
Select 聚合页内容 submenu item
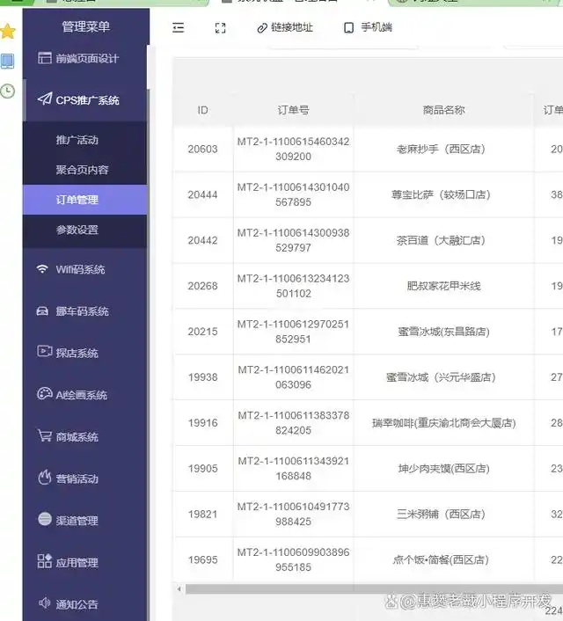pos(82,170)
